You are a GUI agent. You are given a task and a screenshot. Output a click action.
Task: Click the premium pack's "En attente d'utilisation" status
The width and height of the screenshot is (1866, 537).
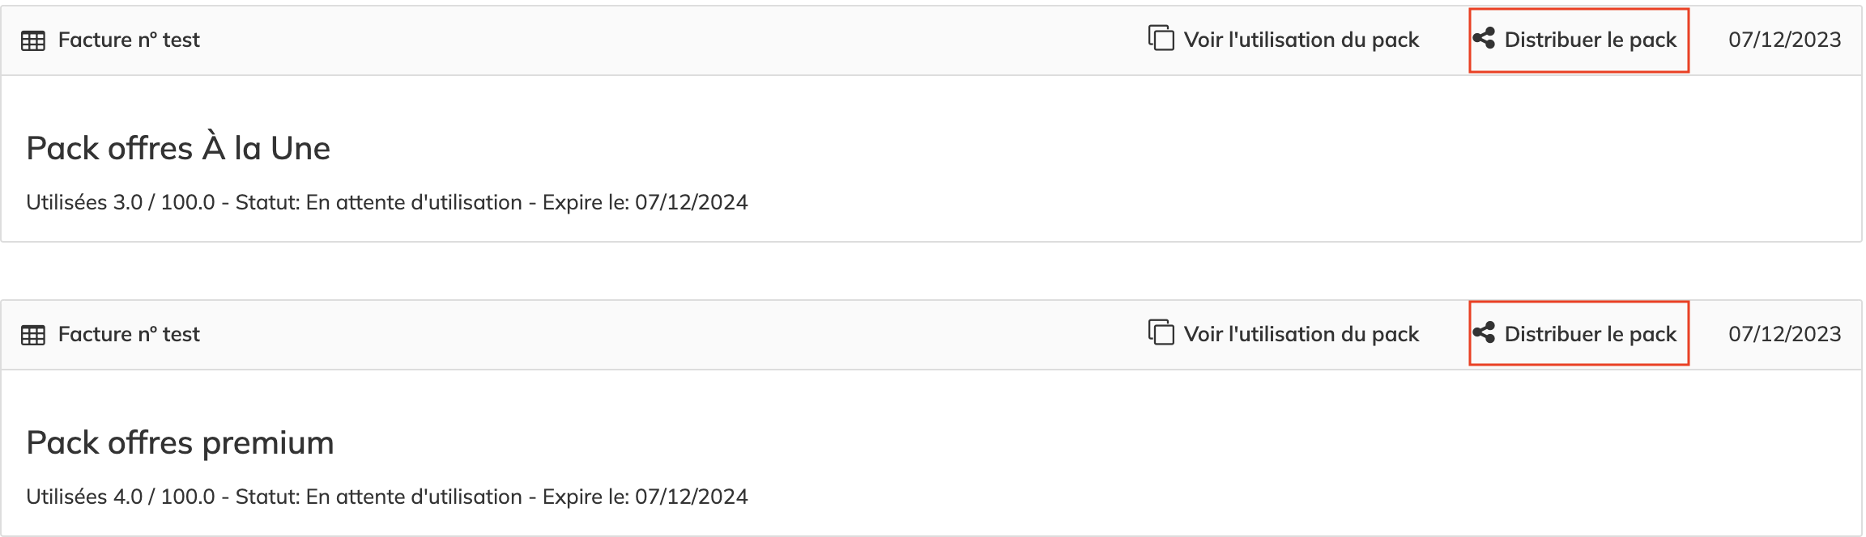click(x=414, y=497)
